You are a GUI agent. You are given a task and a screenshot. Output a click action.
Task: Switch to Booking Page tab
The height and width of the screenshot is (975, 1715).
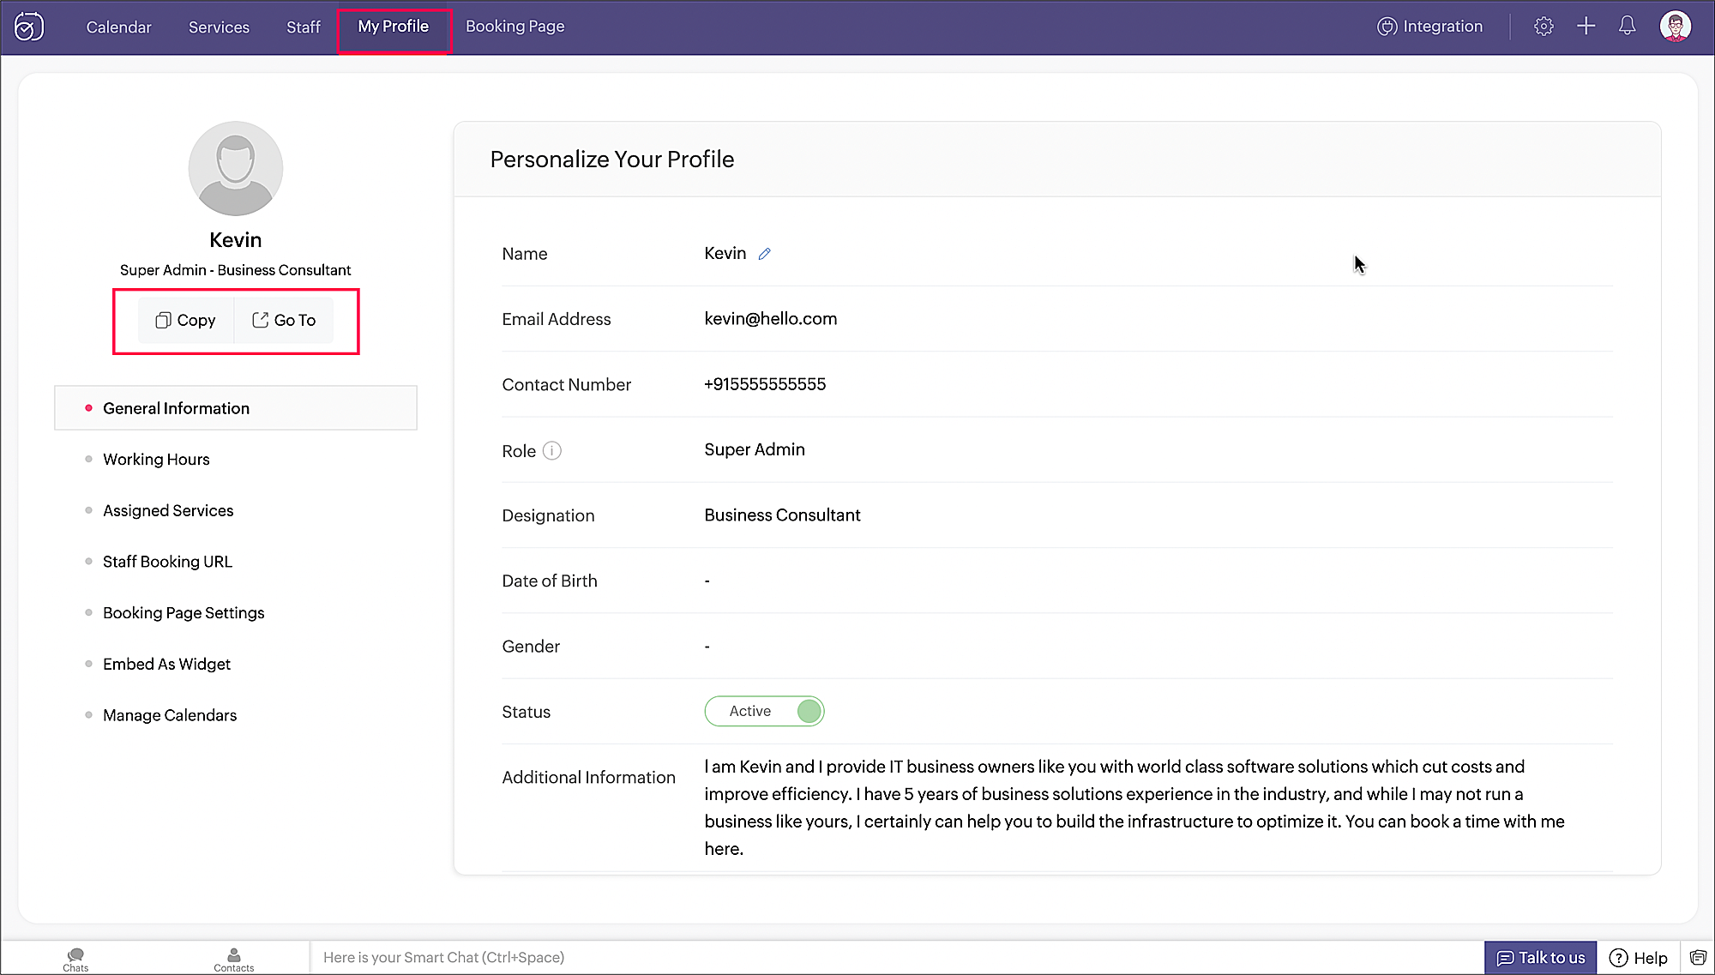(x=514, y=27)
